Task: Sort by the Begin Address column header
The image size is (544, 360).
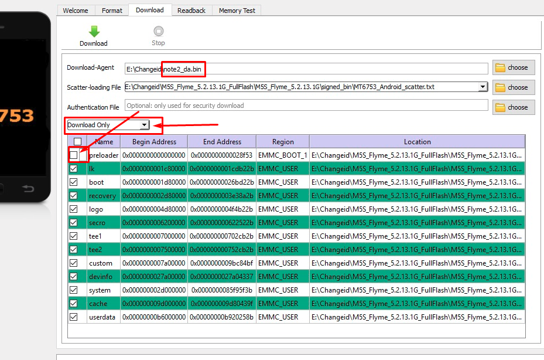Action: (x=154, y=142)
